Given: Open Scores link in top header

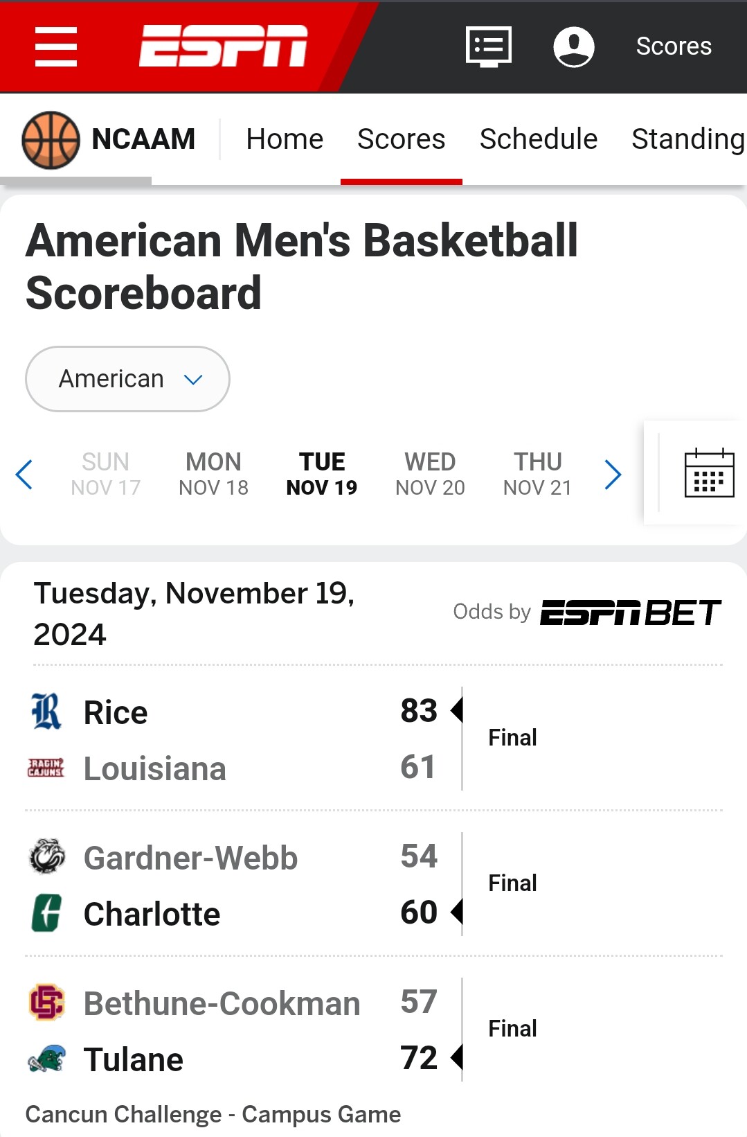Looking at the screenshot, I should point(674,46).
